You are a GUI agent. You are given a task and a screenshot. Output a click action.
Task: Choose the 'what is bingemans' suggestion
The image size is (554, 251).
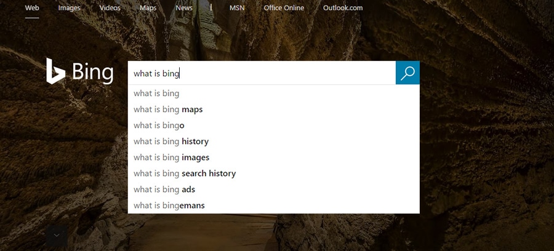tap(169, 205)
